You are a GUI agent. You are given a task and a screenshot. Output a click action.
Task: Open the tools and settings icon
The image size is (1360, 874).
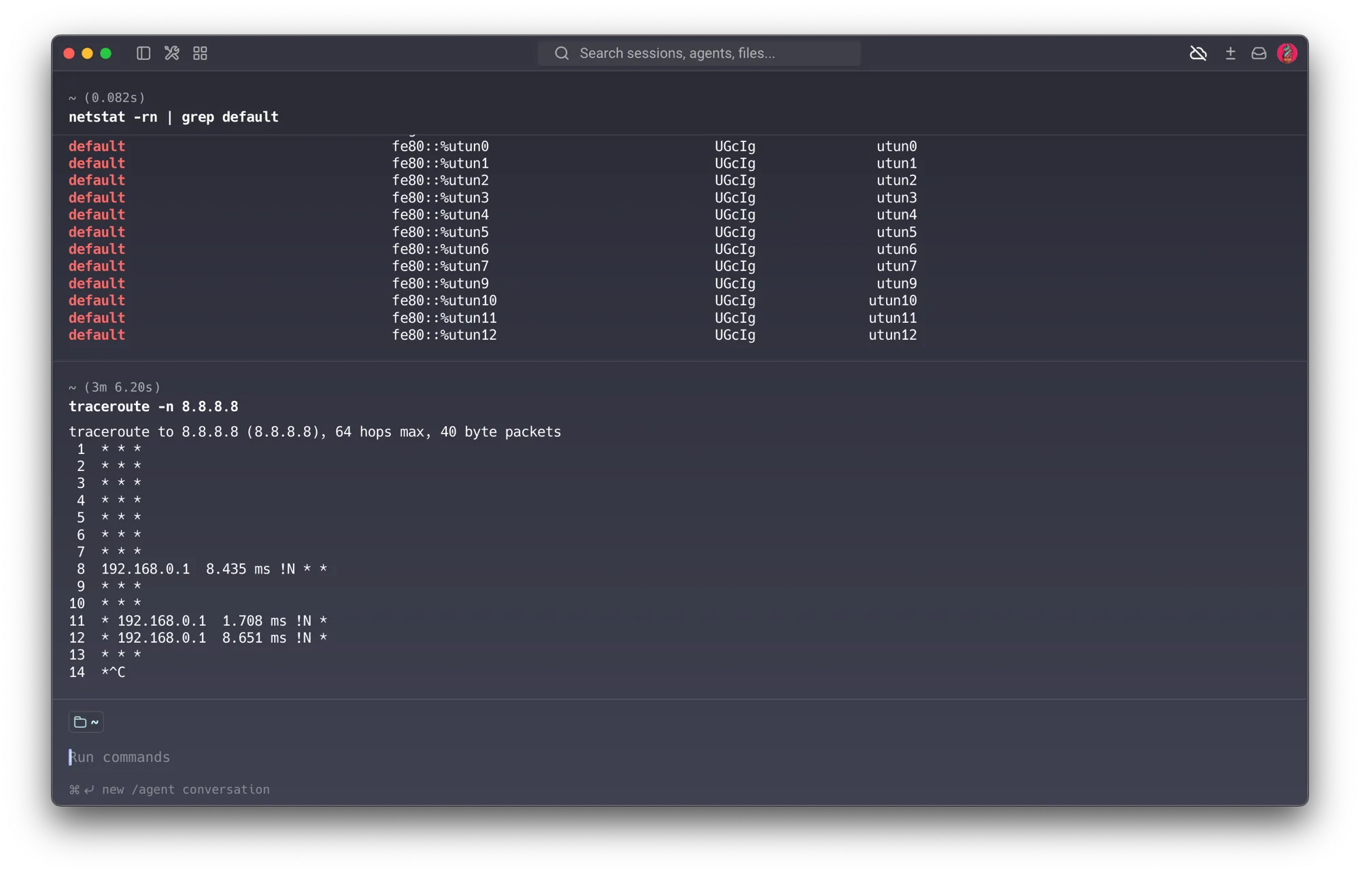pos(172,53)
